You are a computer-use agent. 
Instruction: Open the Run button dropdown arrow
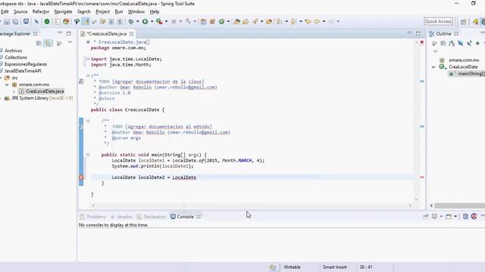pos(152,22)
